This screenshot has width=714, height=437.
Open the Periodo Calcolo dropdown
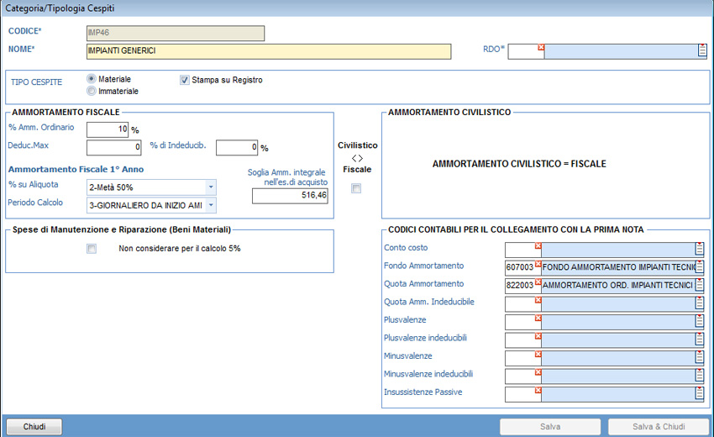coord(210,205)
